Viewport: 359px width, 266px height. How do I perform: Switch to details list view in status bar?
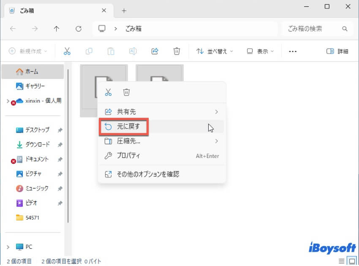342,261
